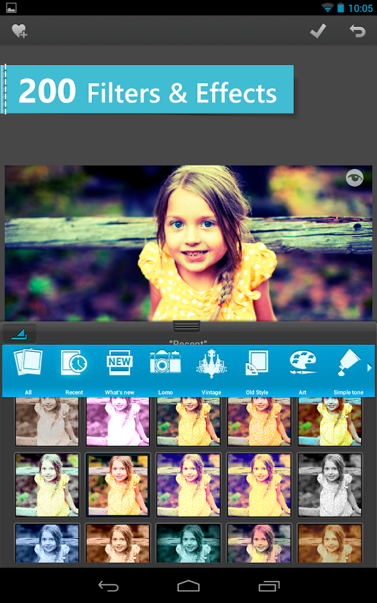Select the highlighted warm filter in second row
The width and height of the screenshot is (377, 603).
118,484
